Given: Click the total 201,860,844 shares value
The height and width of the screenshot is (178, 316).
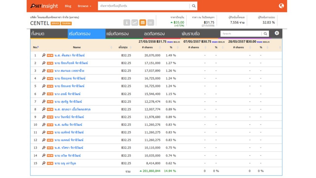Looking at the screenshot, I should pos(152,171).
